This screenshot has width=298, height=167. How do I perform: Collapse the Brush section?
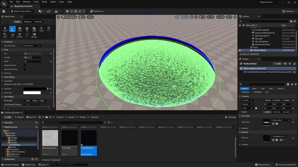tap(2, 50)
